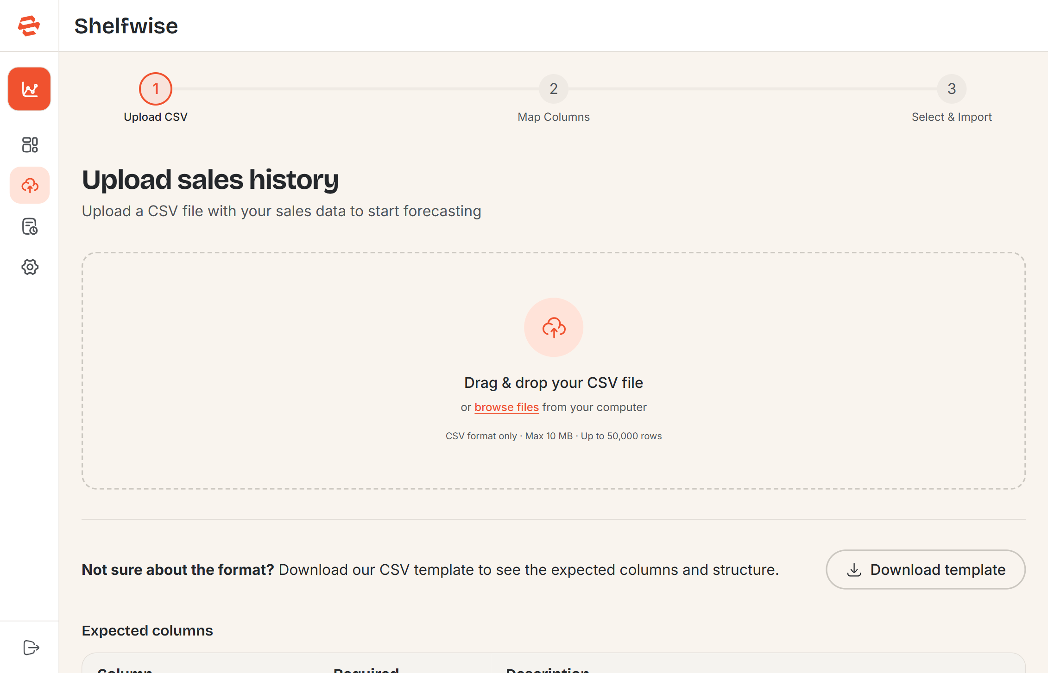Click the 'CSV format only · Max 10 MB' note
The width and height of the screenshot is (1048, 673).
[x=554, y=436]
